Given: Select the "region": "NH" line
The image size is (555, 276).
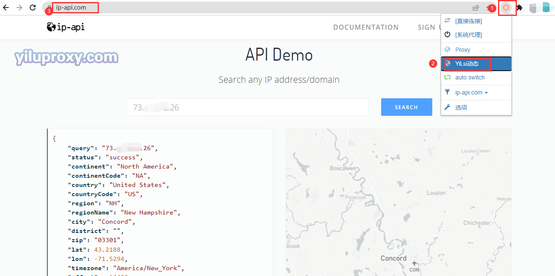Looking at the screenshot, I should pos(96,203).
